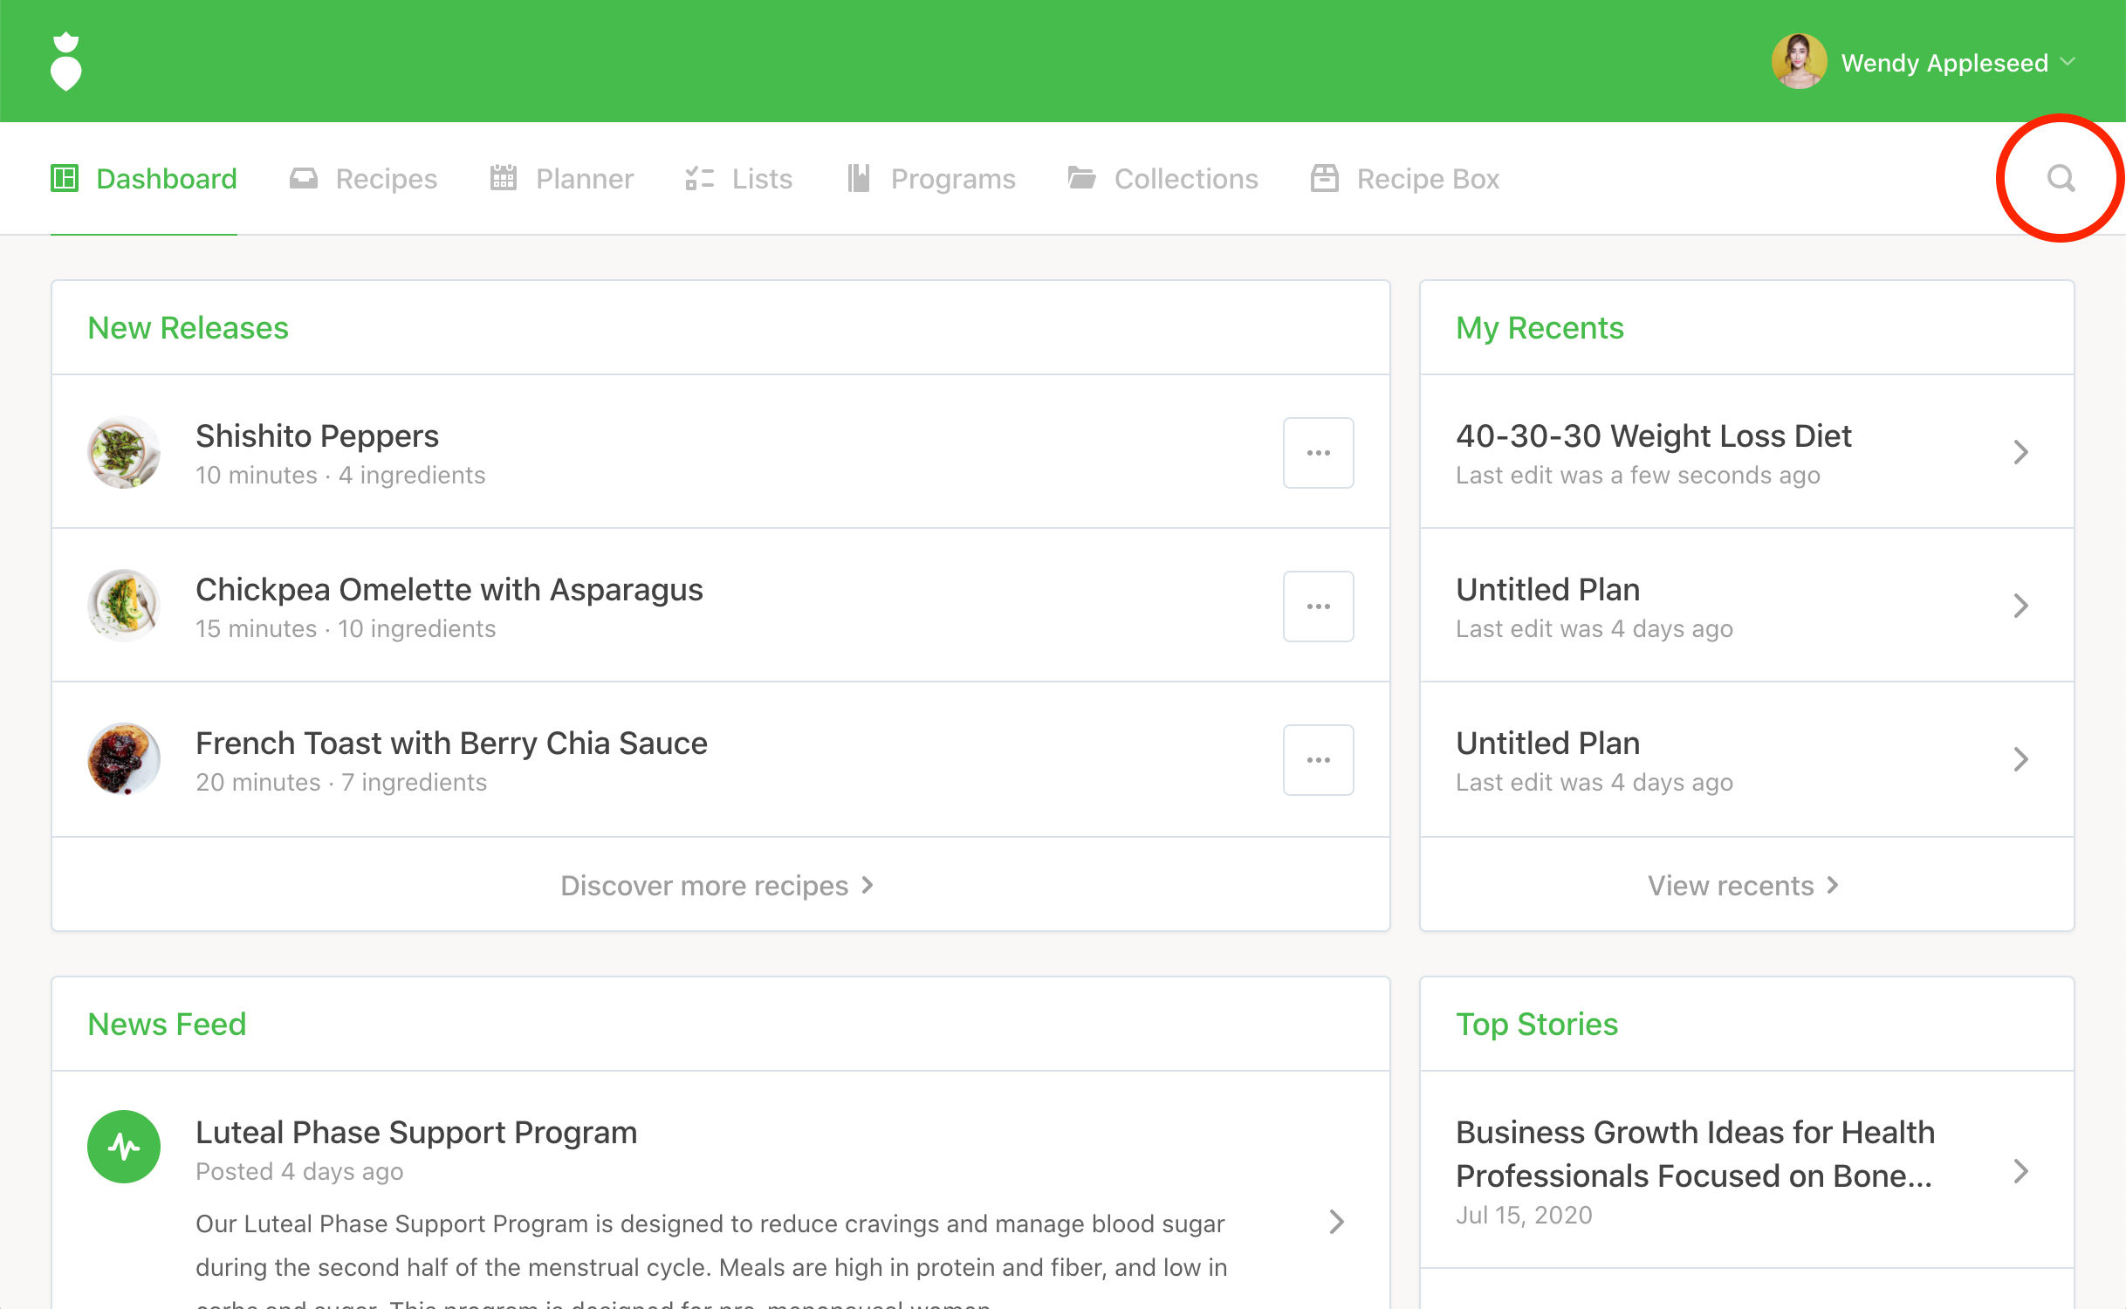Click the Planner calendar icon
Screen dimensions: 2126x1309
pyautogui.click(x=504, y=178)
